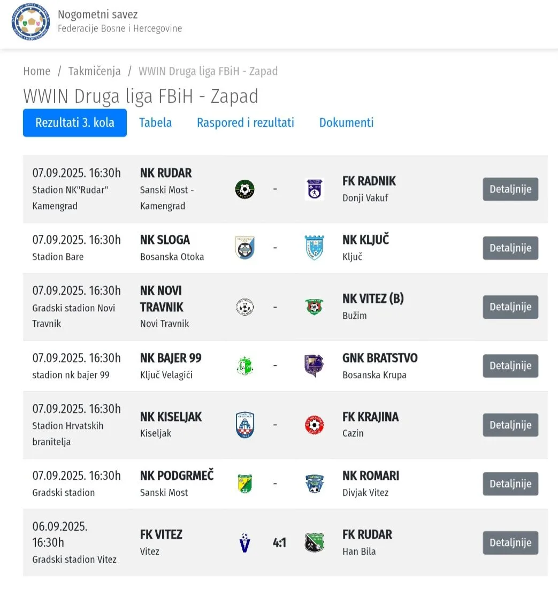Open the Dokumenti tab
This screenshot has height=605, width=558.
346,122
